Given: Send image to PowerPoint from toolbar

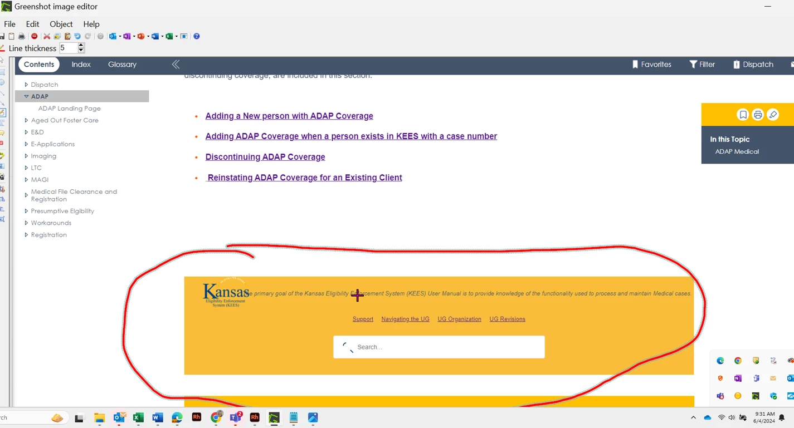Looking at the screenshot, I should tap(141, 36).
